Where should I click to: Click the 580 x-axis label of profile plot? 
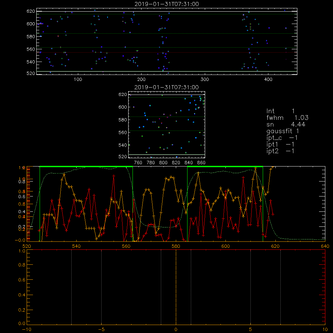(x=176, y=246)
